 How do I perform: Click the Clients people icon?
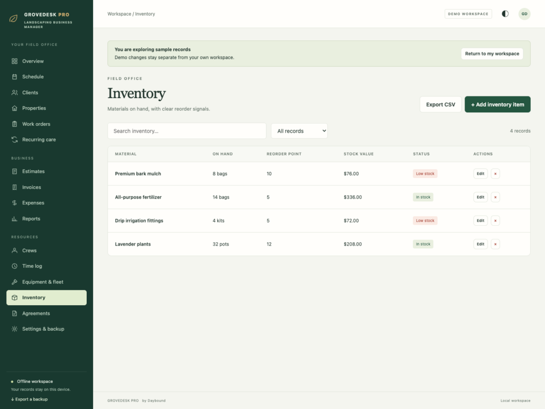tap(14, 93)
